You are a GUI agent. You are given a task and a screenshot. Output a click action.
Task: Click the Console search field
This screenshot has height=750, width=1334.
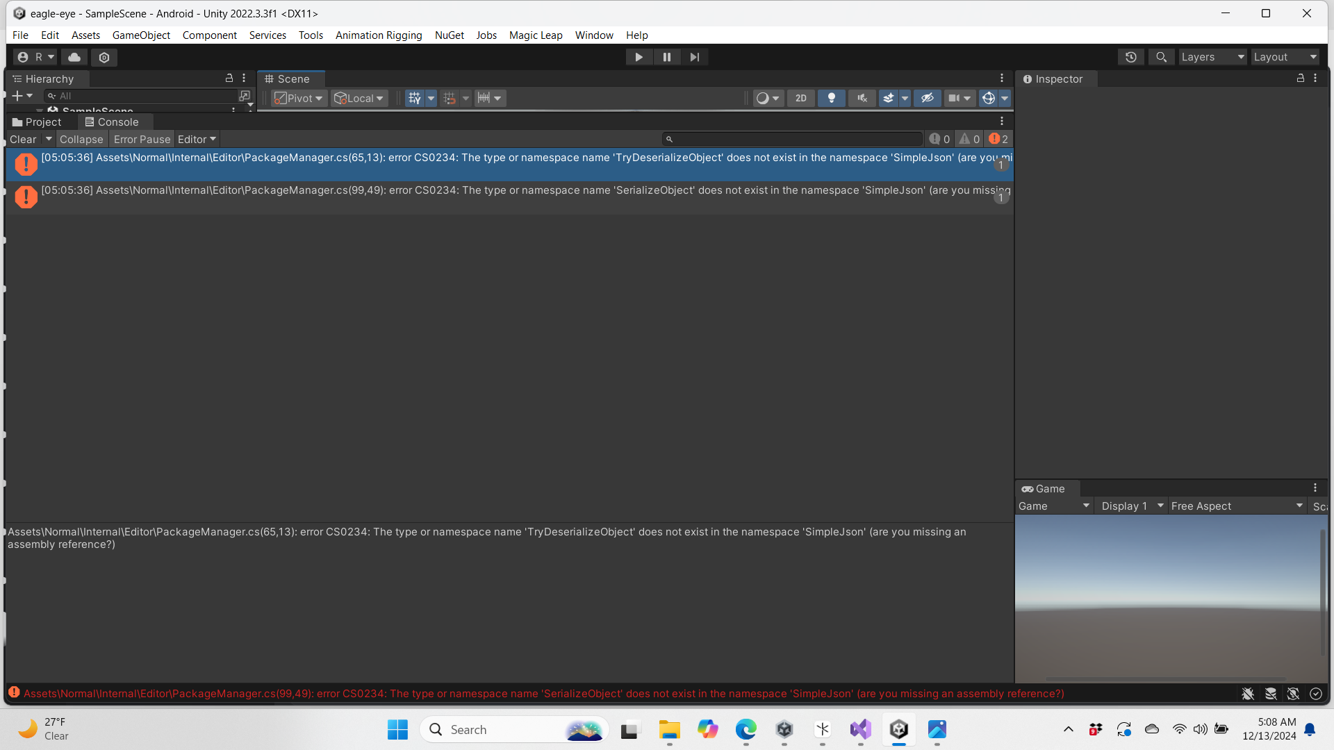792,140
